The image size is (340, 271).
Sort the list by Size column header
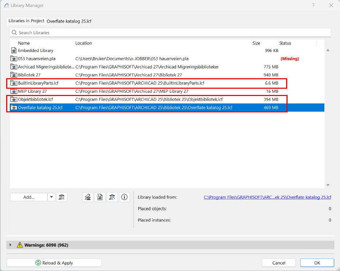(x=256, y=43)
